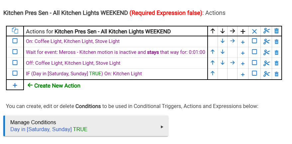The image size is (292, 144).
Task: Indent the Off: Coffee Light action with right arrow
Action: tap(233, 63)
